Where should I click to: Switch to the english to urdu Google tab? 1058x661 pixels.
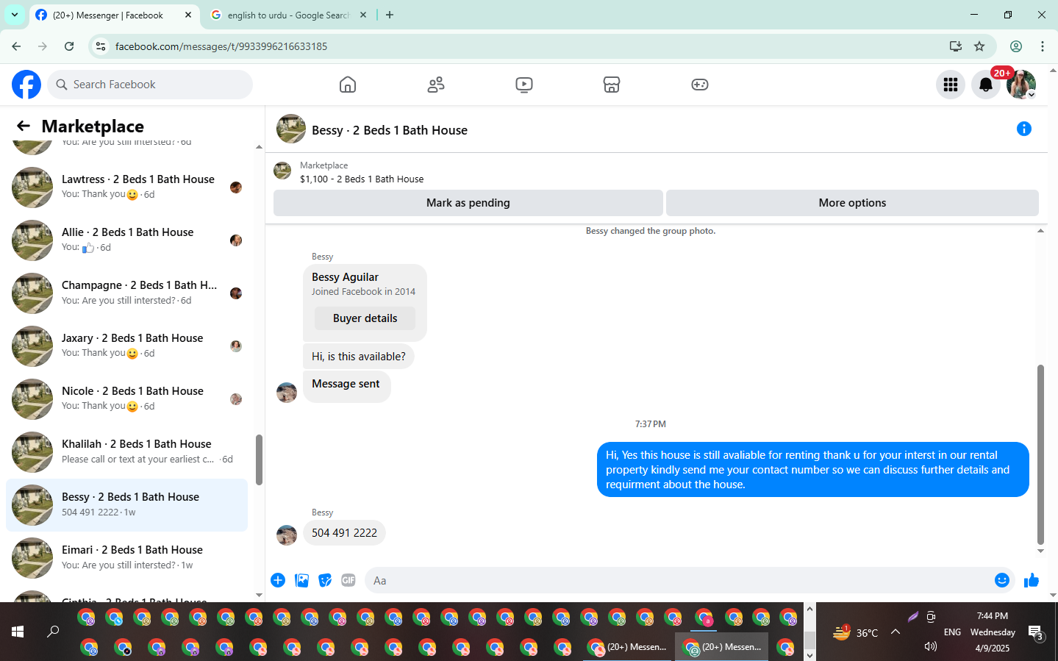click(x=287, y=15)
